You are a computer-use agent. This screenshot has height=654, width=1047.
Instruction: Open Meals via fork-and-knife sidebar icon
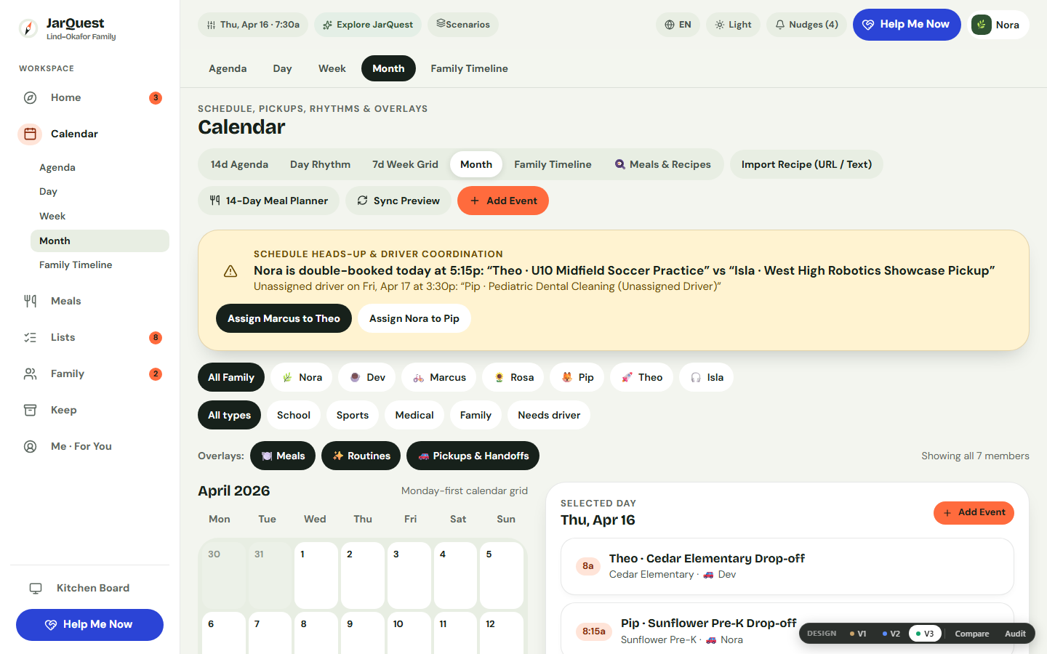tap(31, 302)
